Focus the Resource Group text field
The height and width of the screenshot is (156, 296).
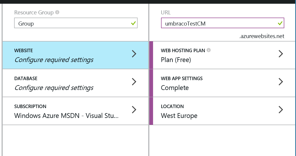pyautogui.click(x=76, y=23)
